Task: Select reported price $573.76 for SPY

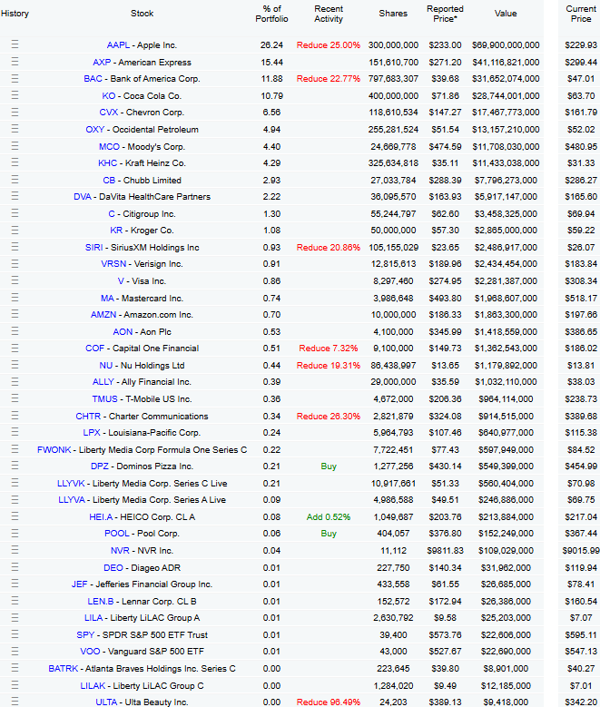Action: tap(446, 635)
